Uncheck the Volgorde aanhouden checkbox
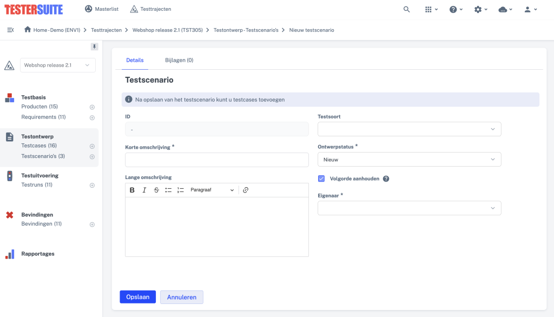 pos(321,179)
